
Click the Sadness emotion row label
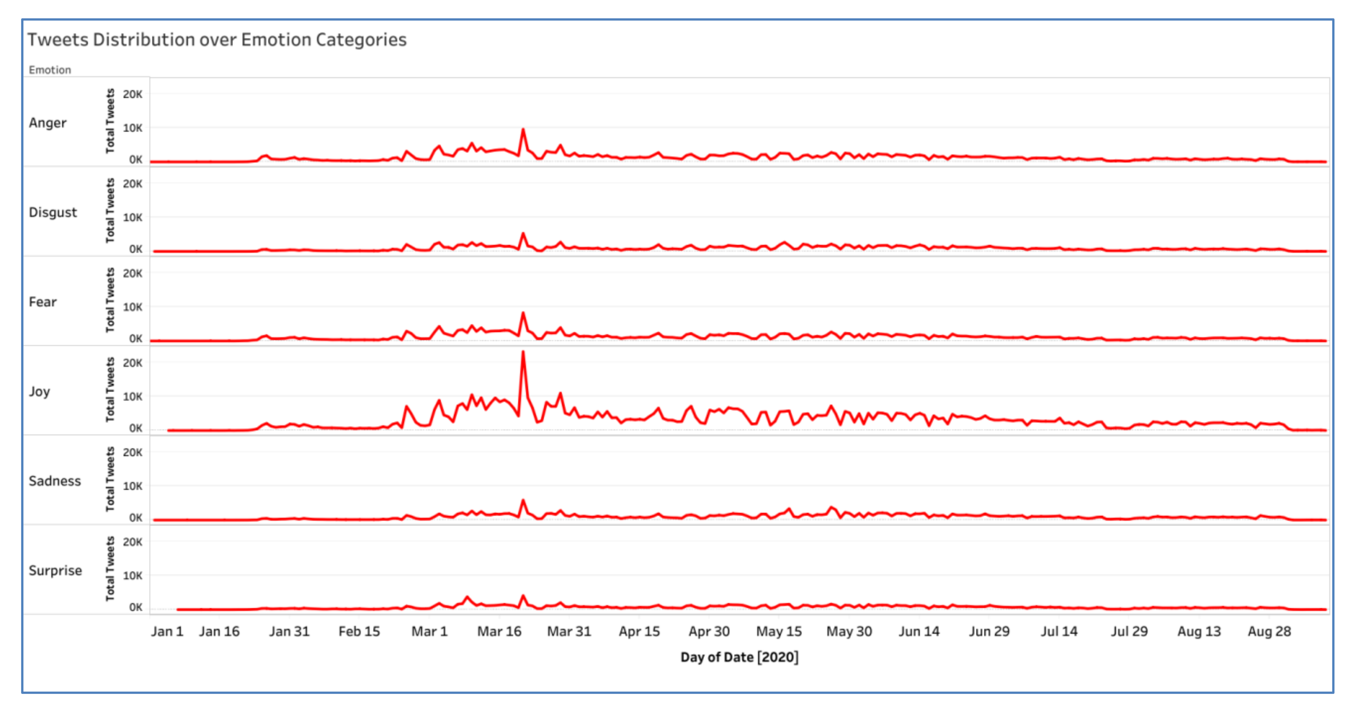[55, 481]
